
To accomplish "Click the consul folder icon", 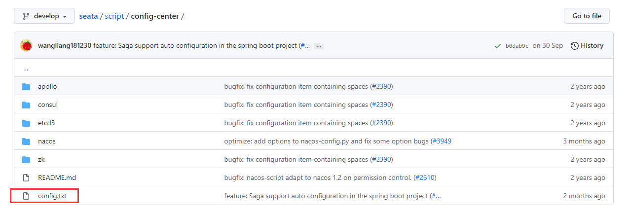I will (x=26, y=105).
